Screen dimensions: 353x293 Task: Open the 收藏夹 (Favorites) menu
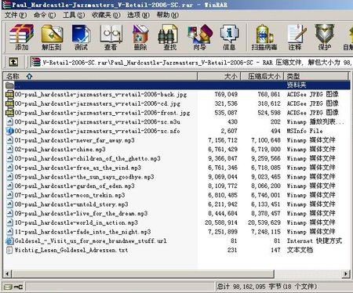[106, 15]
